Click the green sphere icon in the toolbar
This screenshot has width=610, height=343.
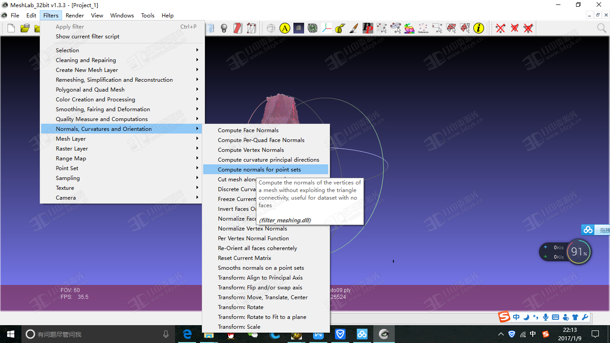click(x=313, y=29)
